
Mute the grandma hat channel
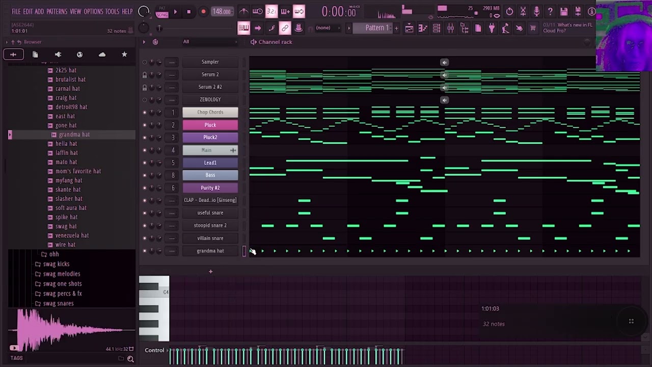(x=145, y=251)
